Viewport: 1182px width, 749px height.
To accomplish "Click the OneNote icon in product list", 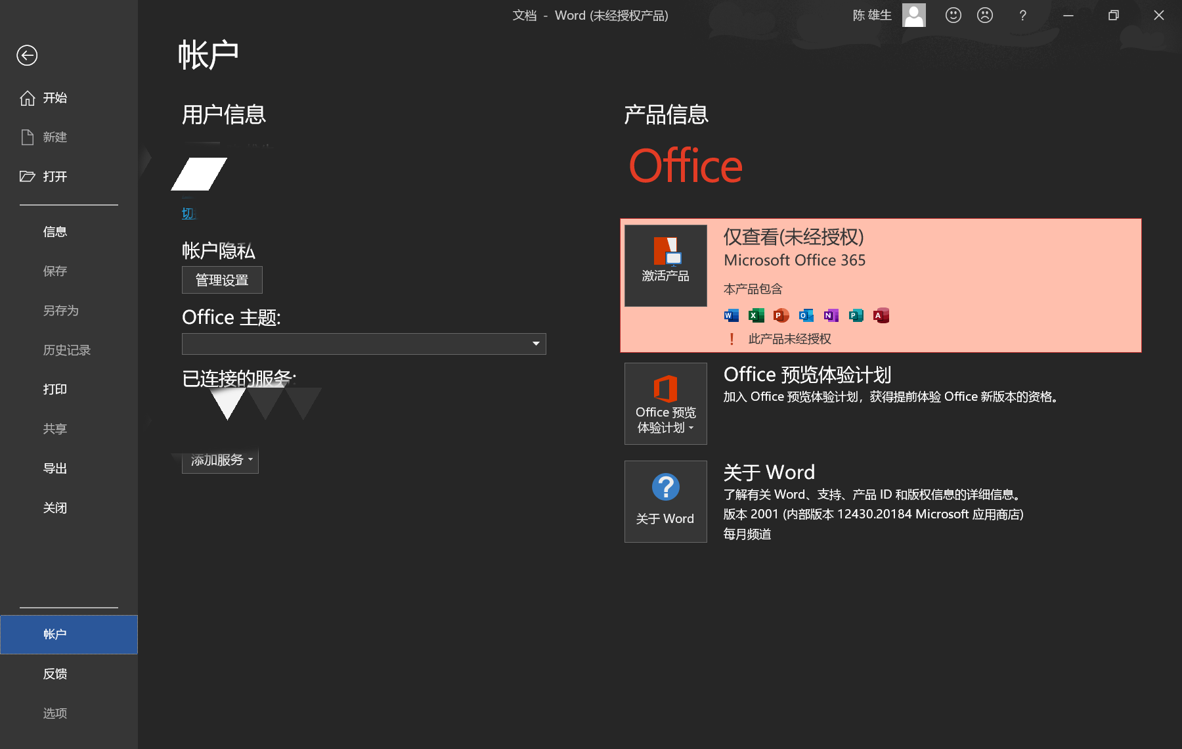I will tap(831, 315).
